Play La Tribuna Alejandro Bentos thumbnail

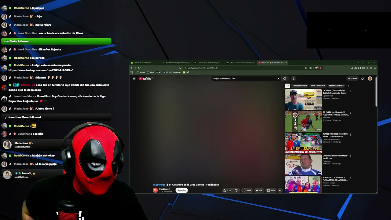303,99
